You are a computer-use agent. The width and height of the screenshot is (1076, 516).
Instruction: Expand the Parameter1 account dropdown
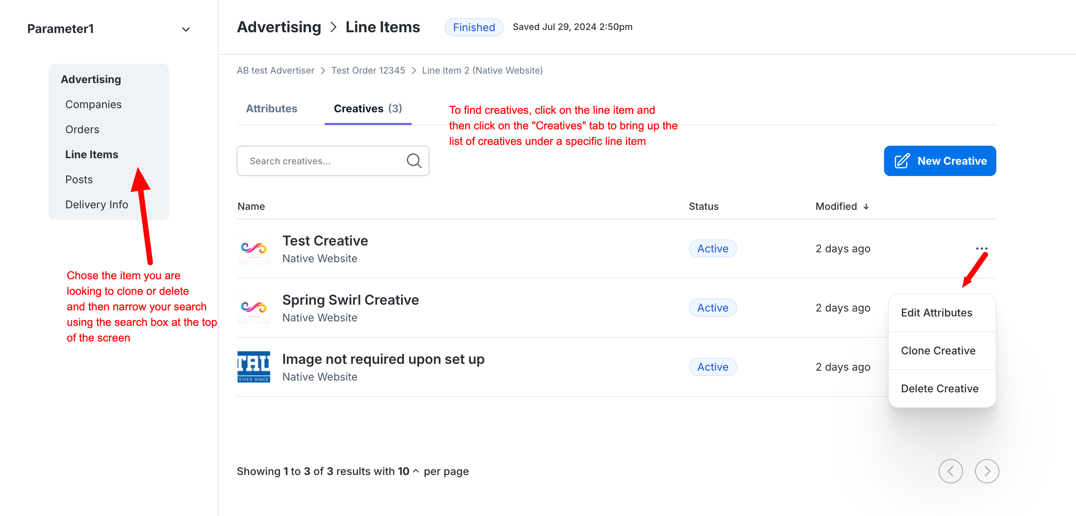[x=186, y=29]
